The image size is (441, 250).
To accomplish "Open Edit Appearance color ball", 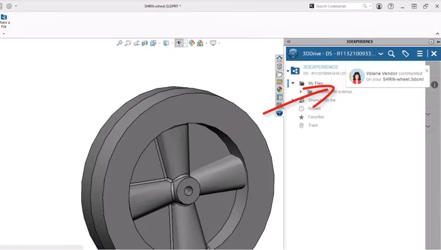I will click(x=192, y=43).
